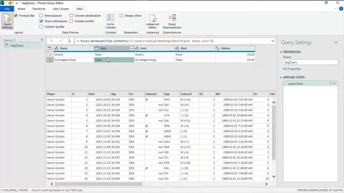
Task: Switch to the Home tab
Action: click(21, 9)
